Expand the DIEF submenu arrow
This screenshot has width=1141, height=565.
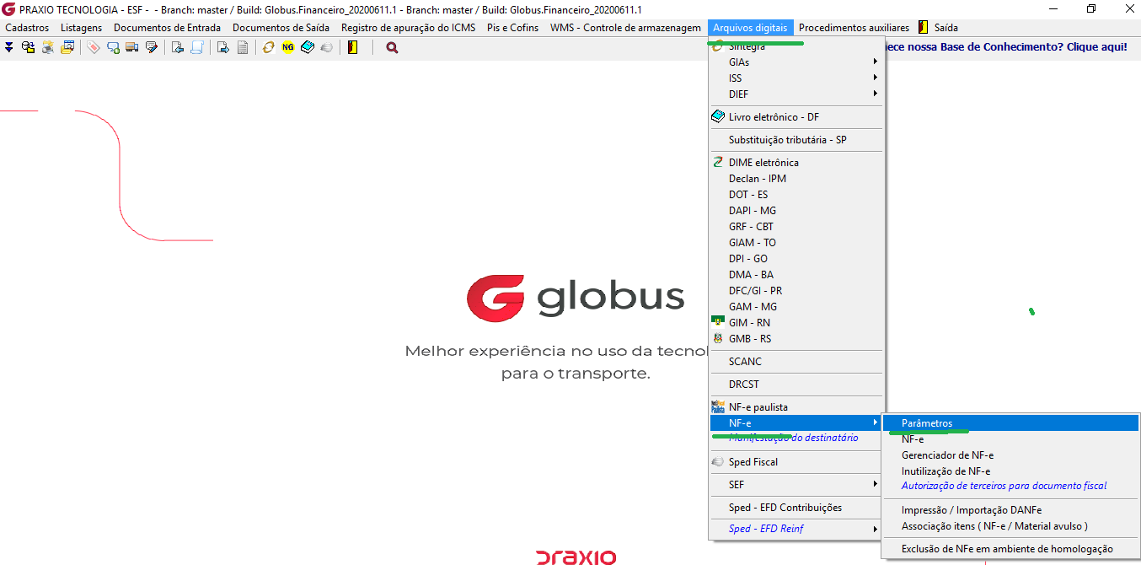tap(876, 94)
